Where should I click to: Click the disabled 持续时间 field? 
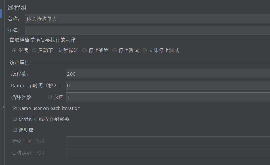click(142, 141)
